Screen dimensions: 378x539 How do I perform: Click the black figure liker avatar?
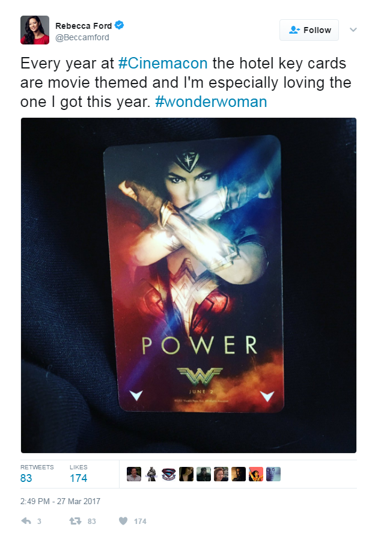[x=151, y=474]
